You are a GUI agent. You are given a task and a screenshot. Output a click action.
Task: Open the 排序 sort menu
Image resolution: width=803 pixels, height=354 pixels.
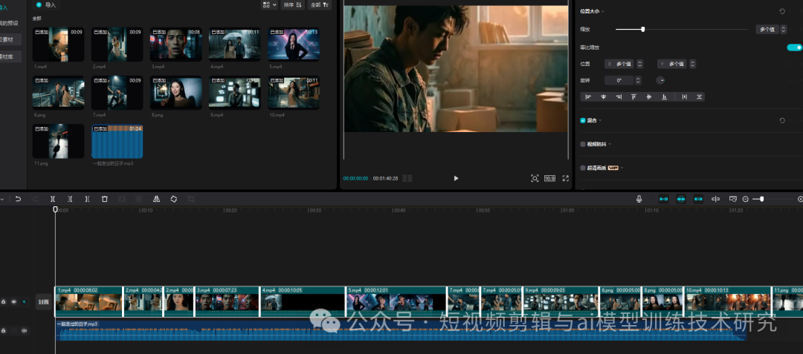292,4
